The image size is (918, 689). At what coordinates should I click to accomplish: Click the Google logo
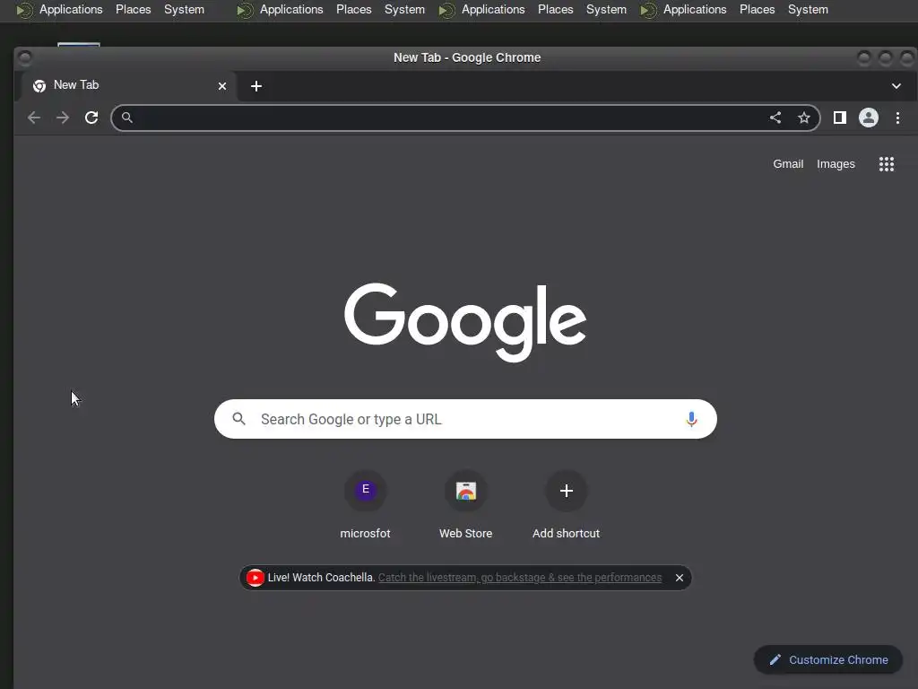coord(465,322)
